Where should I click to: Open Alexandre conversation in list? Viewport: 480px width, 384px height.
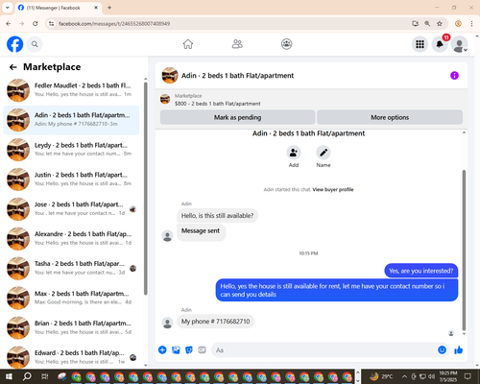pos(71,238)
